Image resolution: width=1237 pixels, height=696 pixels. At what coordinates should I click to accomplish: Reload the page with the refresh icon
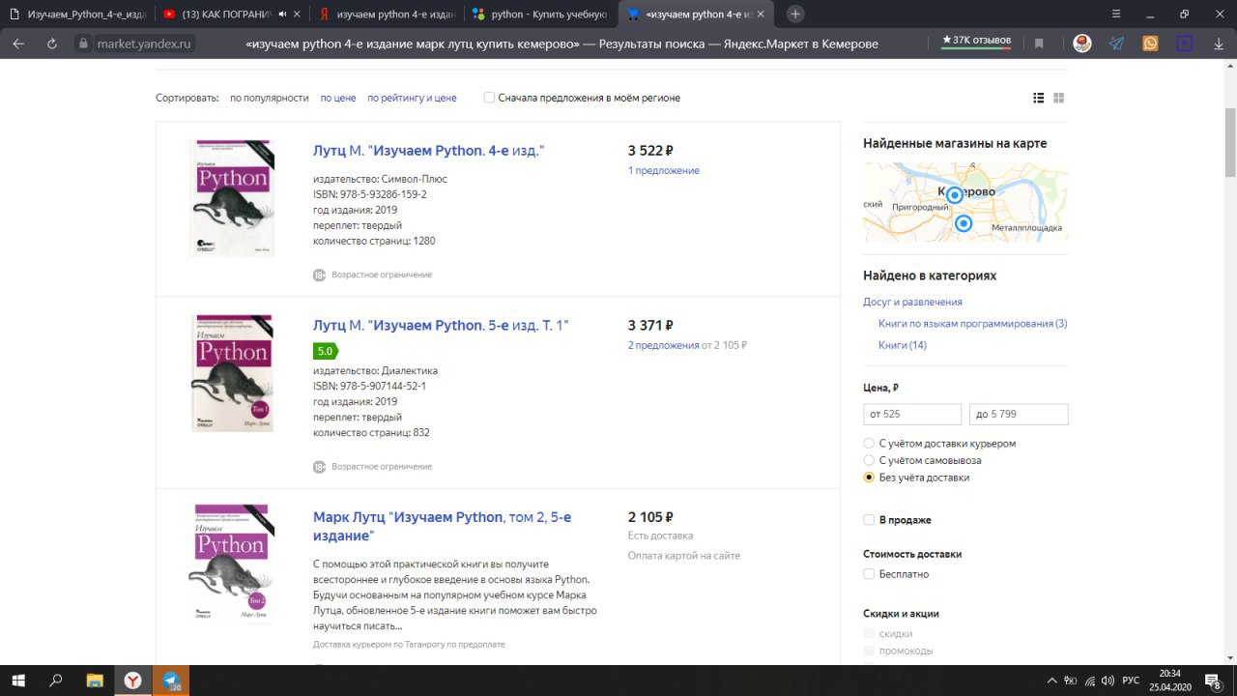pyautogui.click(x=52, y=43)
